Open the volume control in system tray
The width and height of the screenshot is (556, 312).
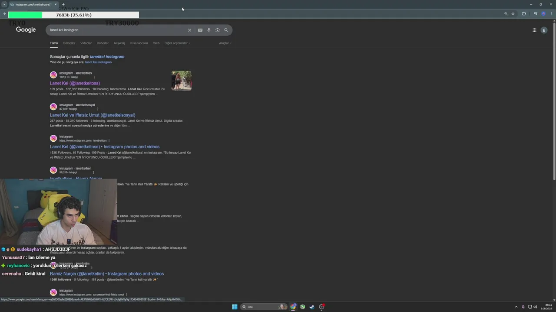pyautogui.click(x=535, y=307)
